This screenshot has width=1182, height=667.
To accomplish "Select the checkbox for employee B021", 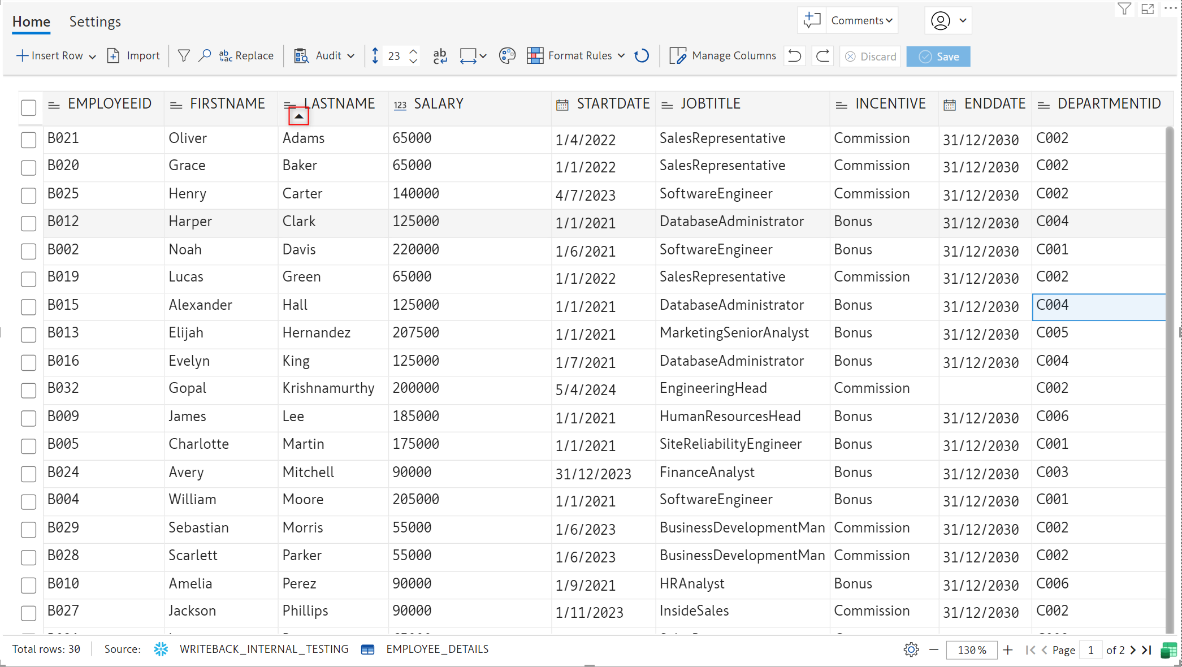I will coord(28,140).
